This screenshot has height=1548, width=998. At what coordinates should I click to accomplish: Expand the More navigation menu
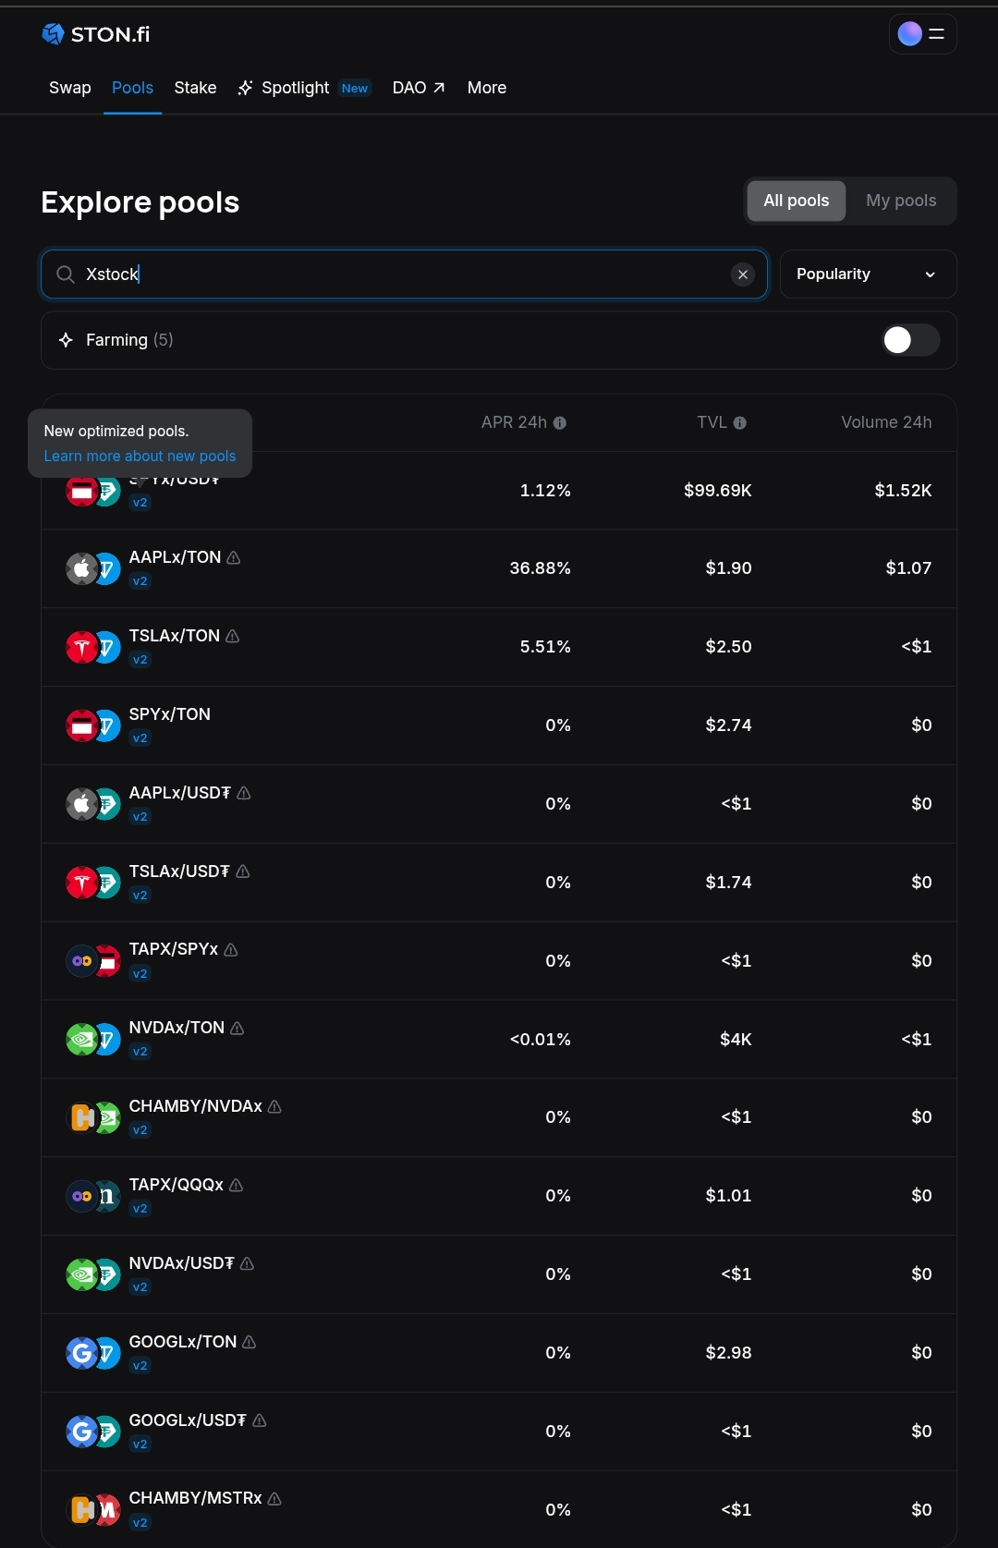coord(487,88)
